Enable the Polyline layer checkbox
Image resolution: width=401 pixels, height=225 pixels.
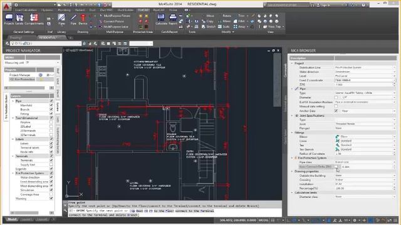[51, 122]
